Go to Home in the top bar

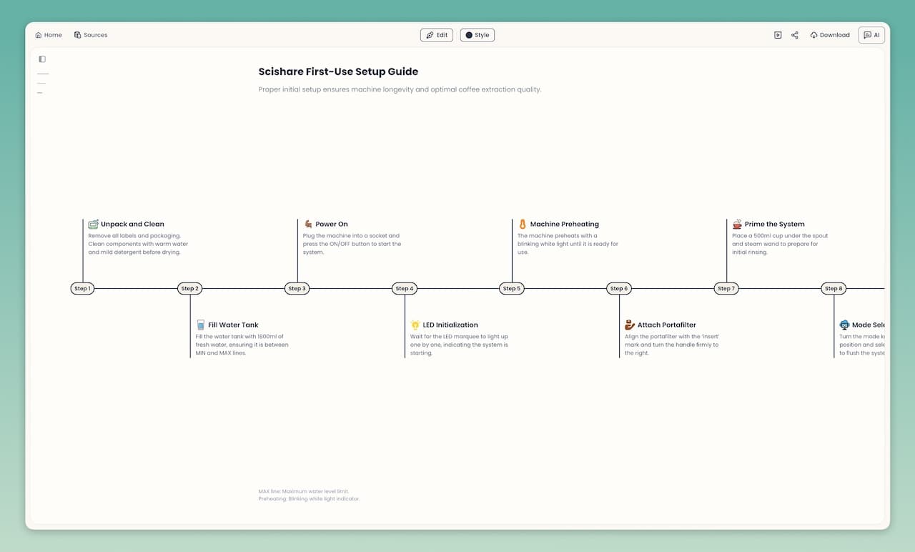coord(49,35)
